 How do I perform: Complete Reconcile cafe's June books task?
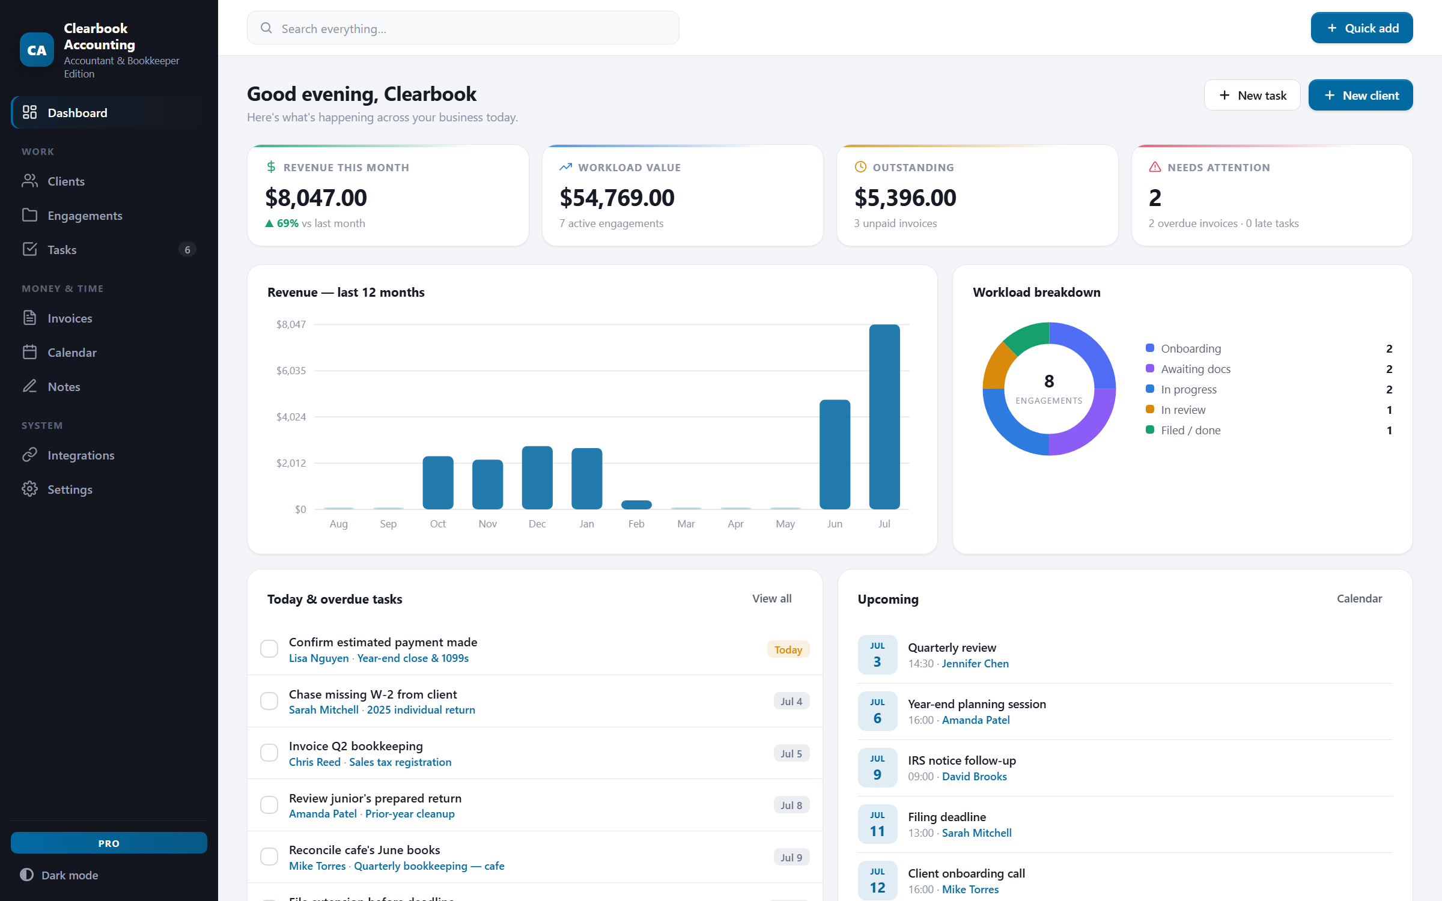pos(269,857)
